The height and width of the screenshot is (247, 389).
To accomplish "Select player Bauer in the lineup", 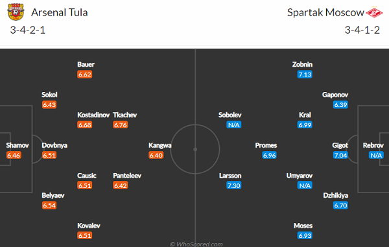I will click(86, 64).
